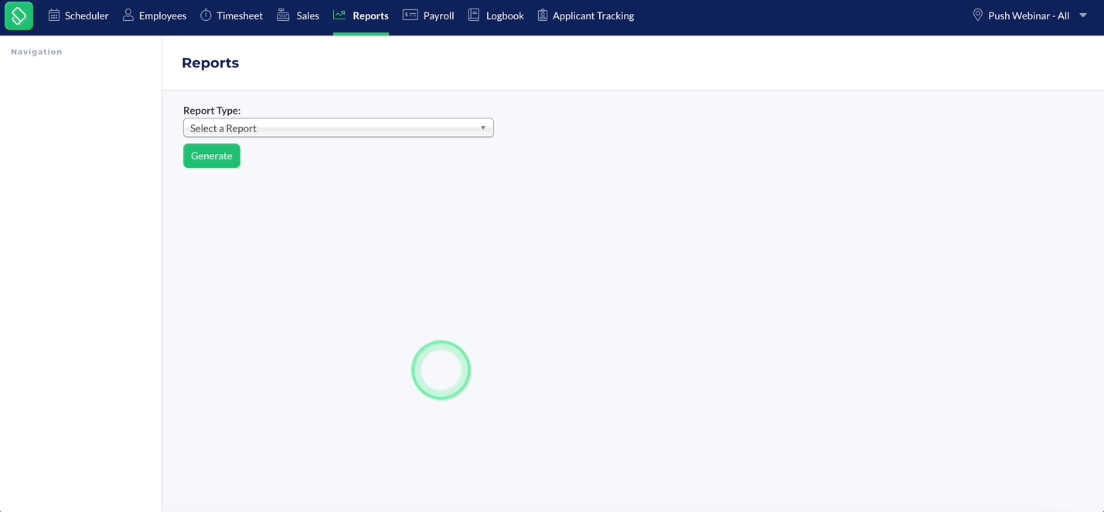Open the Timesheet page

coord(232,15)
